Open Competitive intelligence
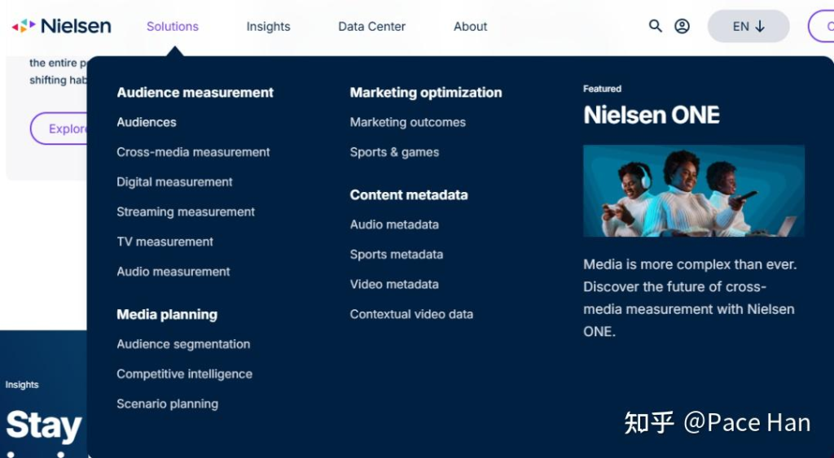This screenshot has height=458, width=834. coord(185,374)
